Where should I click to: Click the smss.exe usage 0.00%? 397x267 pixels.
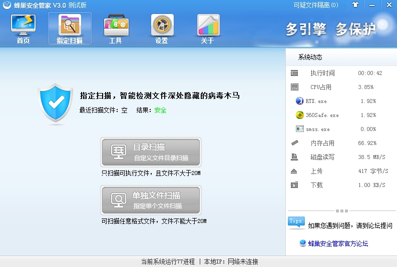click(368, 129)
